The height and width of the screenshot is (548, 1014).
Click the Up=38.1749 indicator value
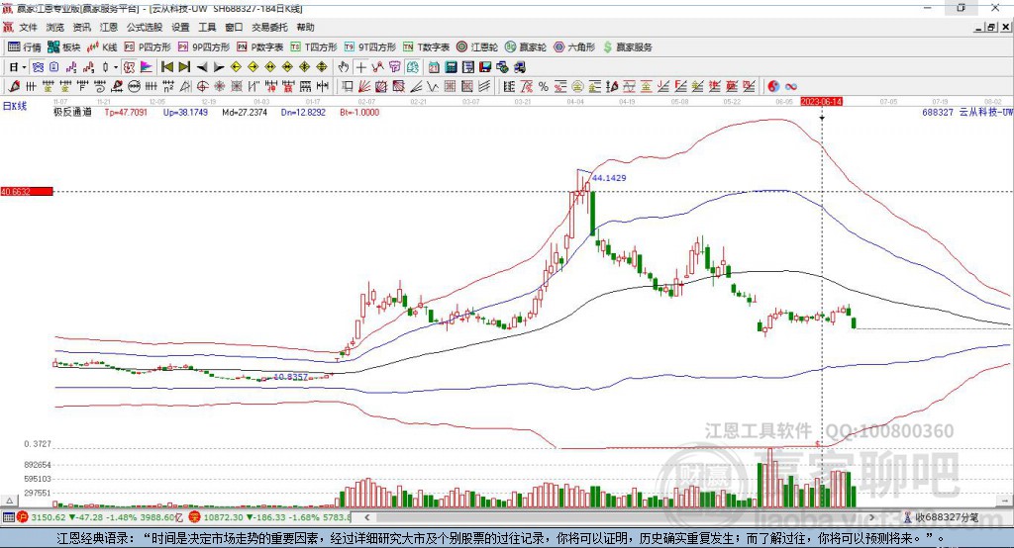[185, 113]
